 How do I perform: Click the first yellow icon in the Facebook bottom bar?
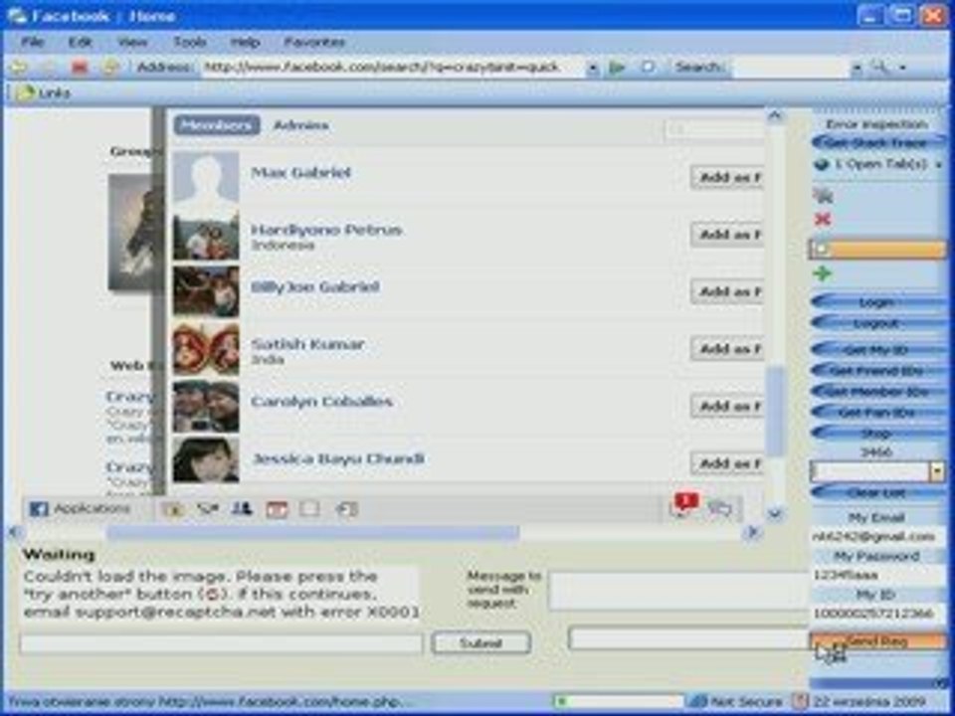coord(173,509)
